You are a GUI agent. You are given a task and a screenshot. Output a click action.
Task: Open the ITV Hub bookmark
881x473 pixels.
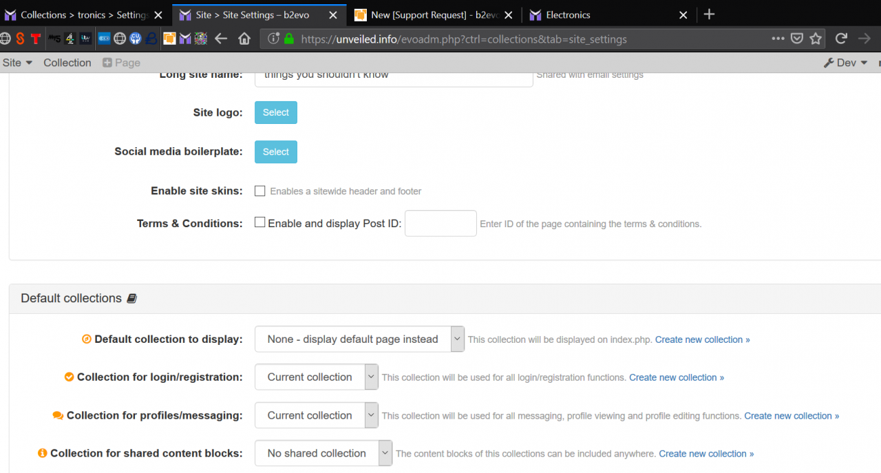coord(85,39)
